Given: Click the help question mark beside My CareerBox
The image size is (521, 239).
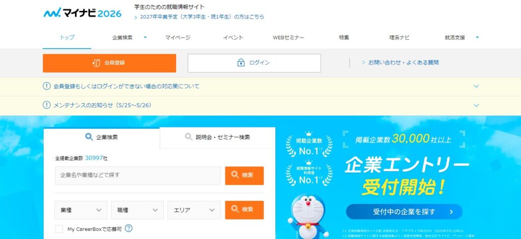Looking at the screenshot, I should 129,228.
